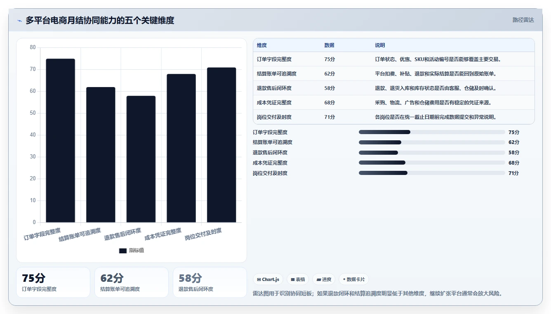
Task: Open the 58分 退款售后闭环度 data card
Action: pyautogui.click(x=210, y=282)
